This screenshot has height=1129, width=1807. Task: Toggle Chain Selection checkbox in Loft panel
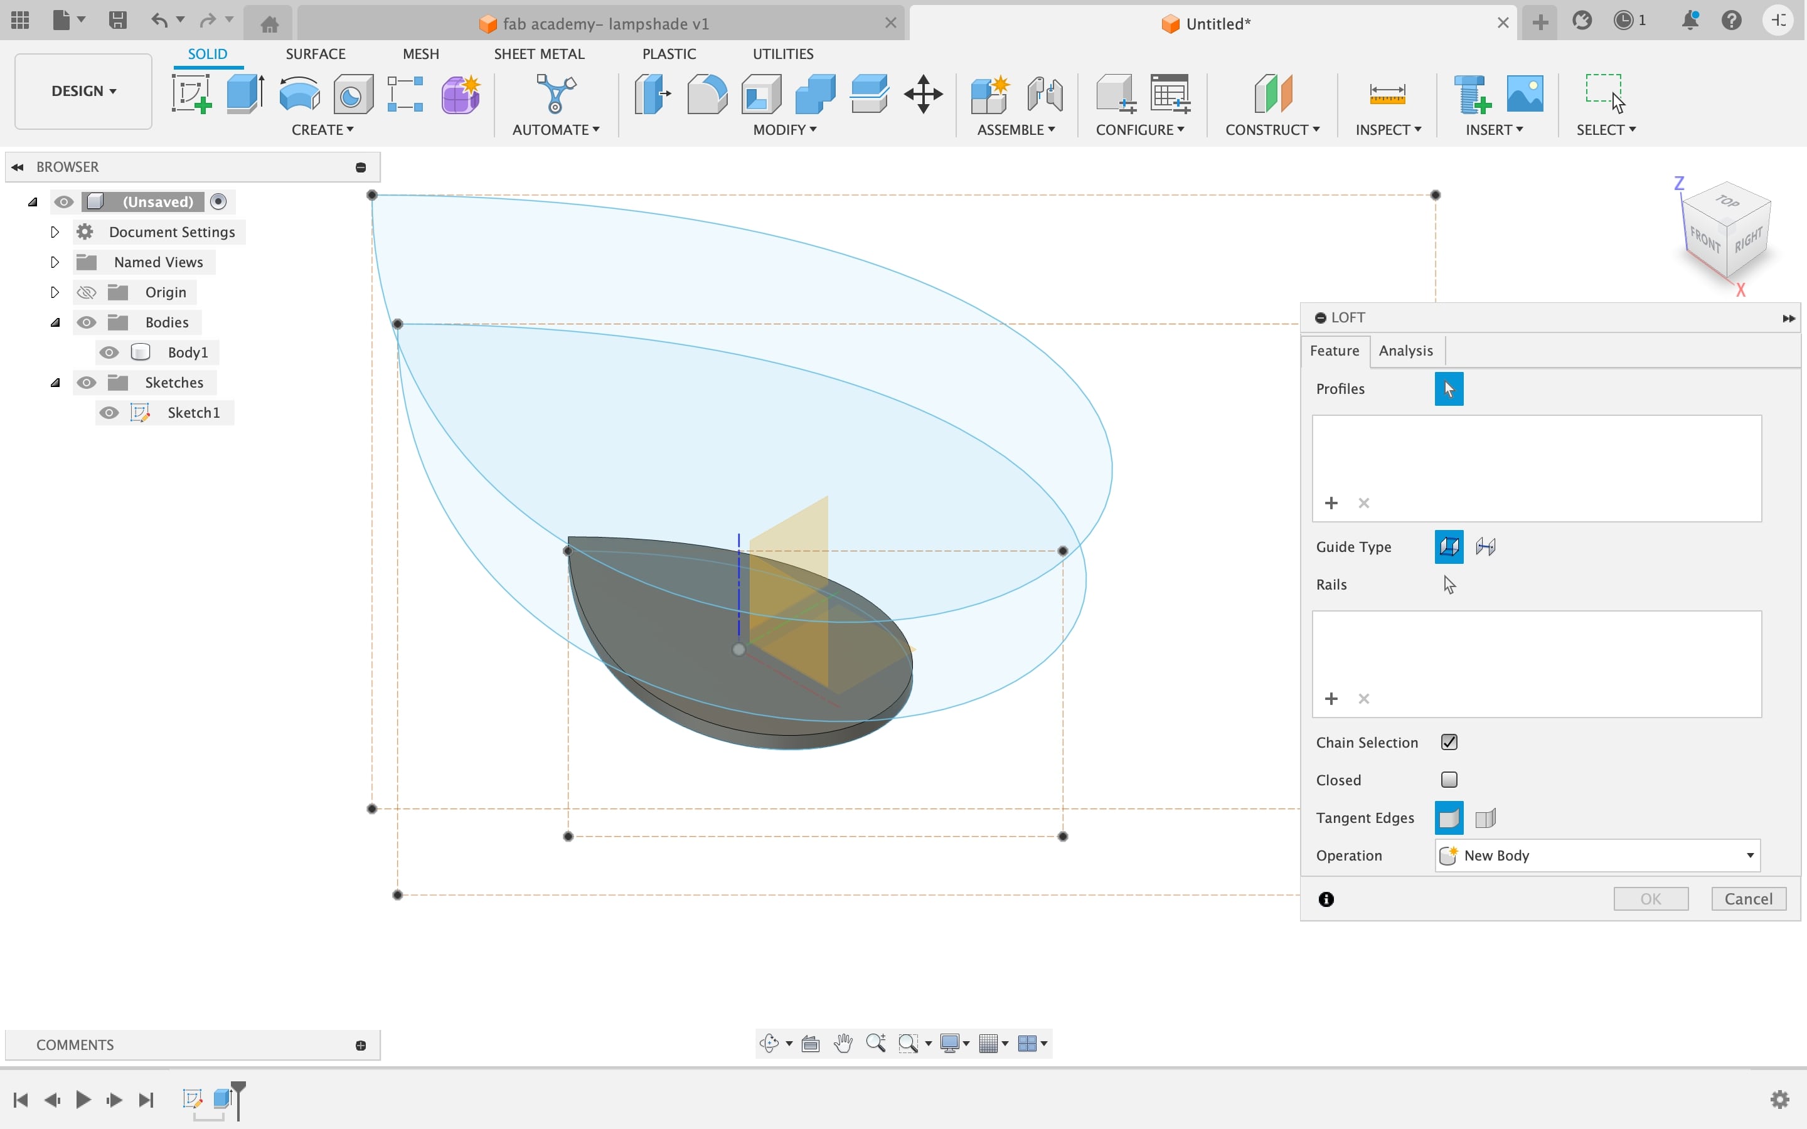click(1448, 741)
